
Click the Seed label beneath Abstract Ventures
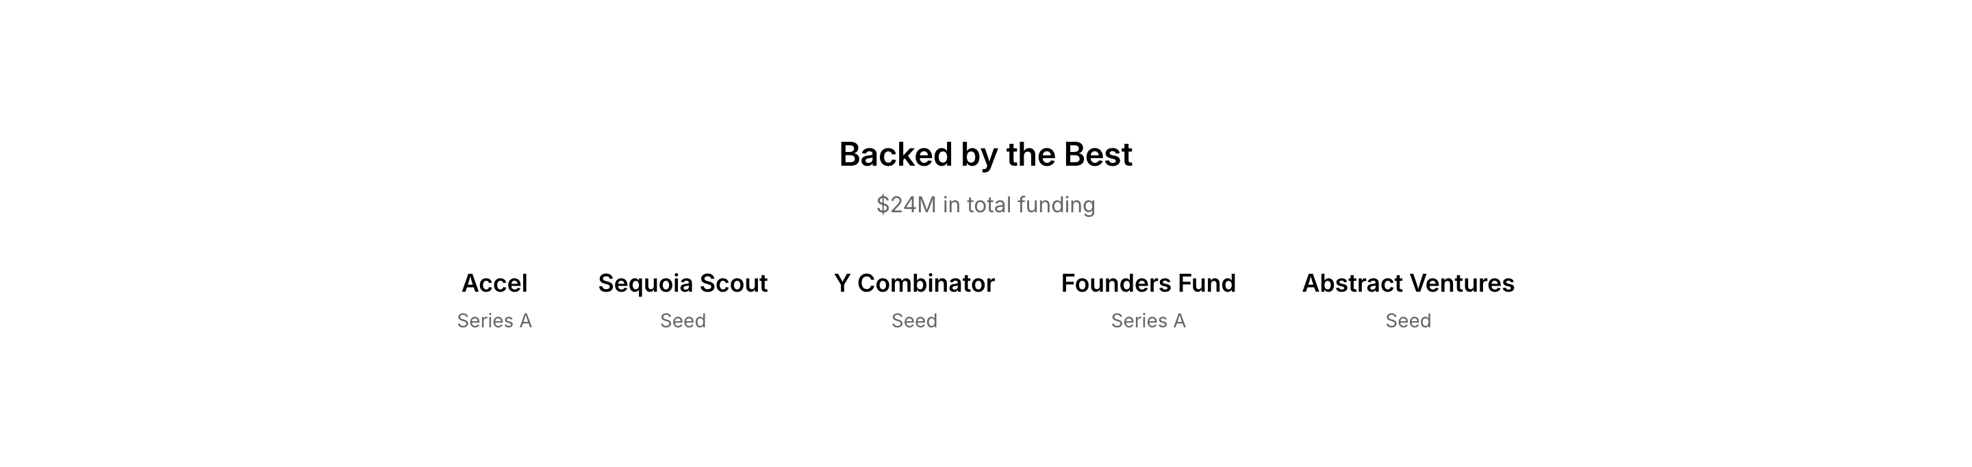(x=1408, y=320)
